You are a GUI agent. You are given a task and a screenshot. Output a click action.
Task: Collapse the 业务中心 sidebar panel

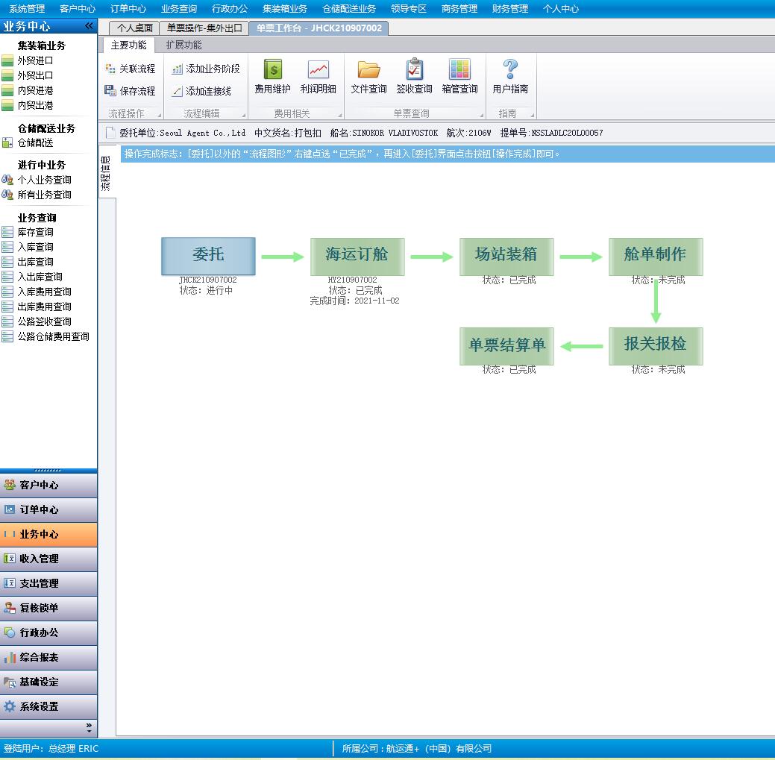[x=89, y=26]
